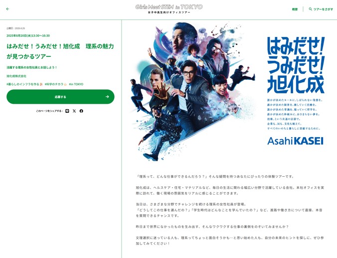The height and width of the screenshot is (258, 337).
Task: Click the magnifier search icon
Action: [311, 9]
